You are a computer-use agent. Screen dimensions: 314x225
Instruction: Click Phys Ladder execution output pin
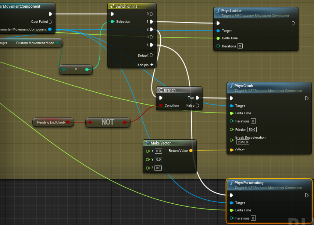tap(293, 23)
